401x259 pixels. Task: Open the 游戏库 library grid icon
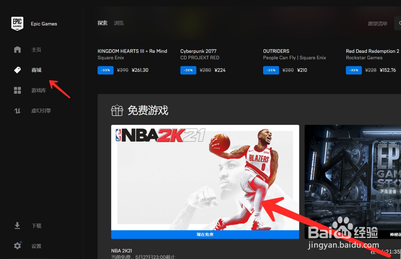17,90
